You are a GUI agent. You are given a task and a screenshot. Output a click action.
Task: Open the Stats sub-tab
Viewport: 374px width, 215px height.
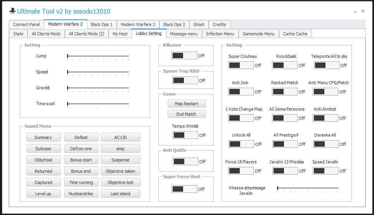pos(18,34)
